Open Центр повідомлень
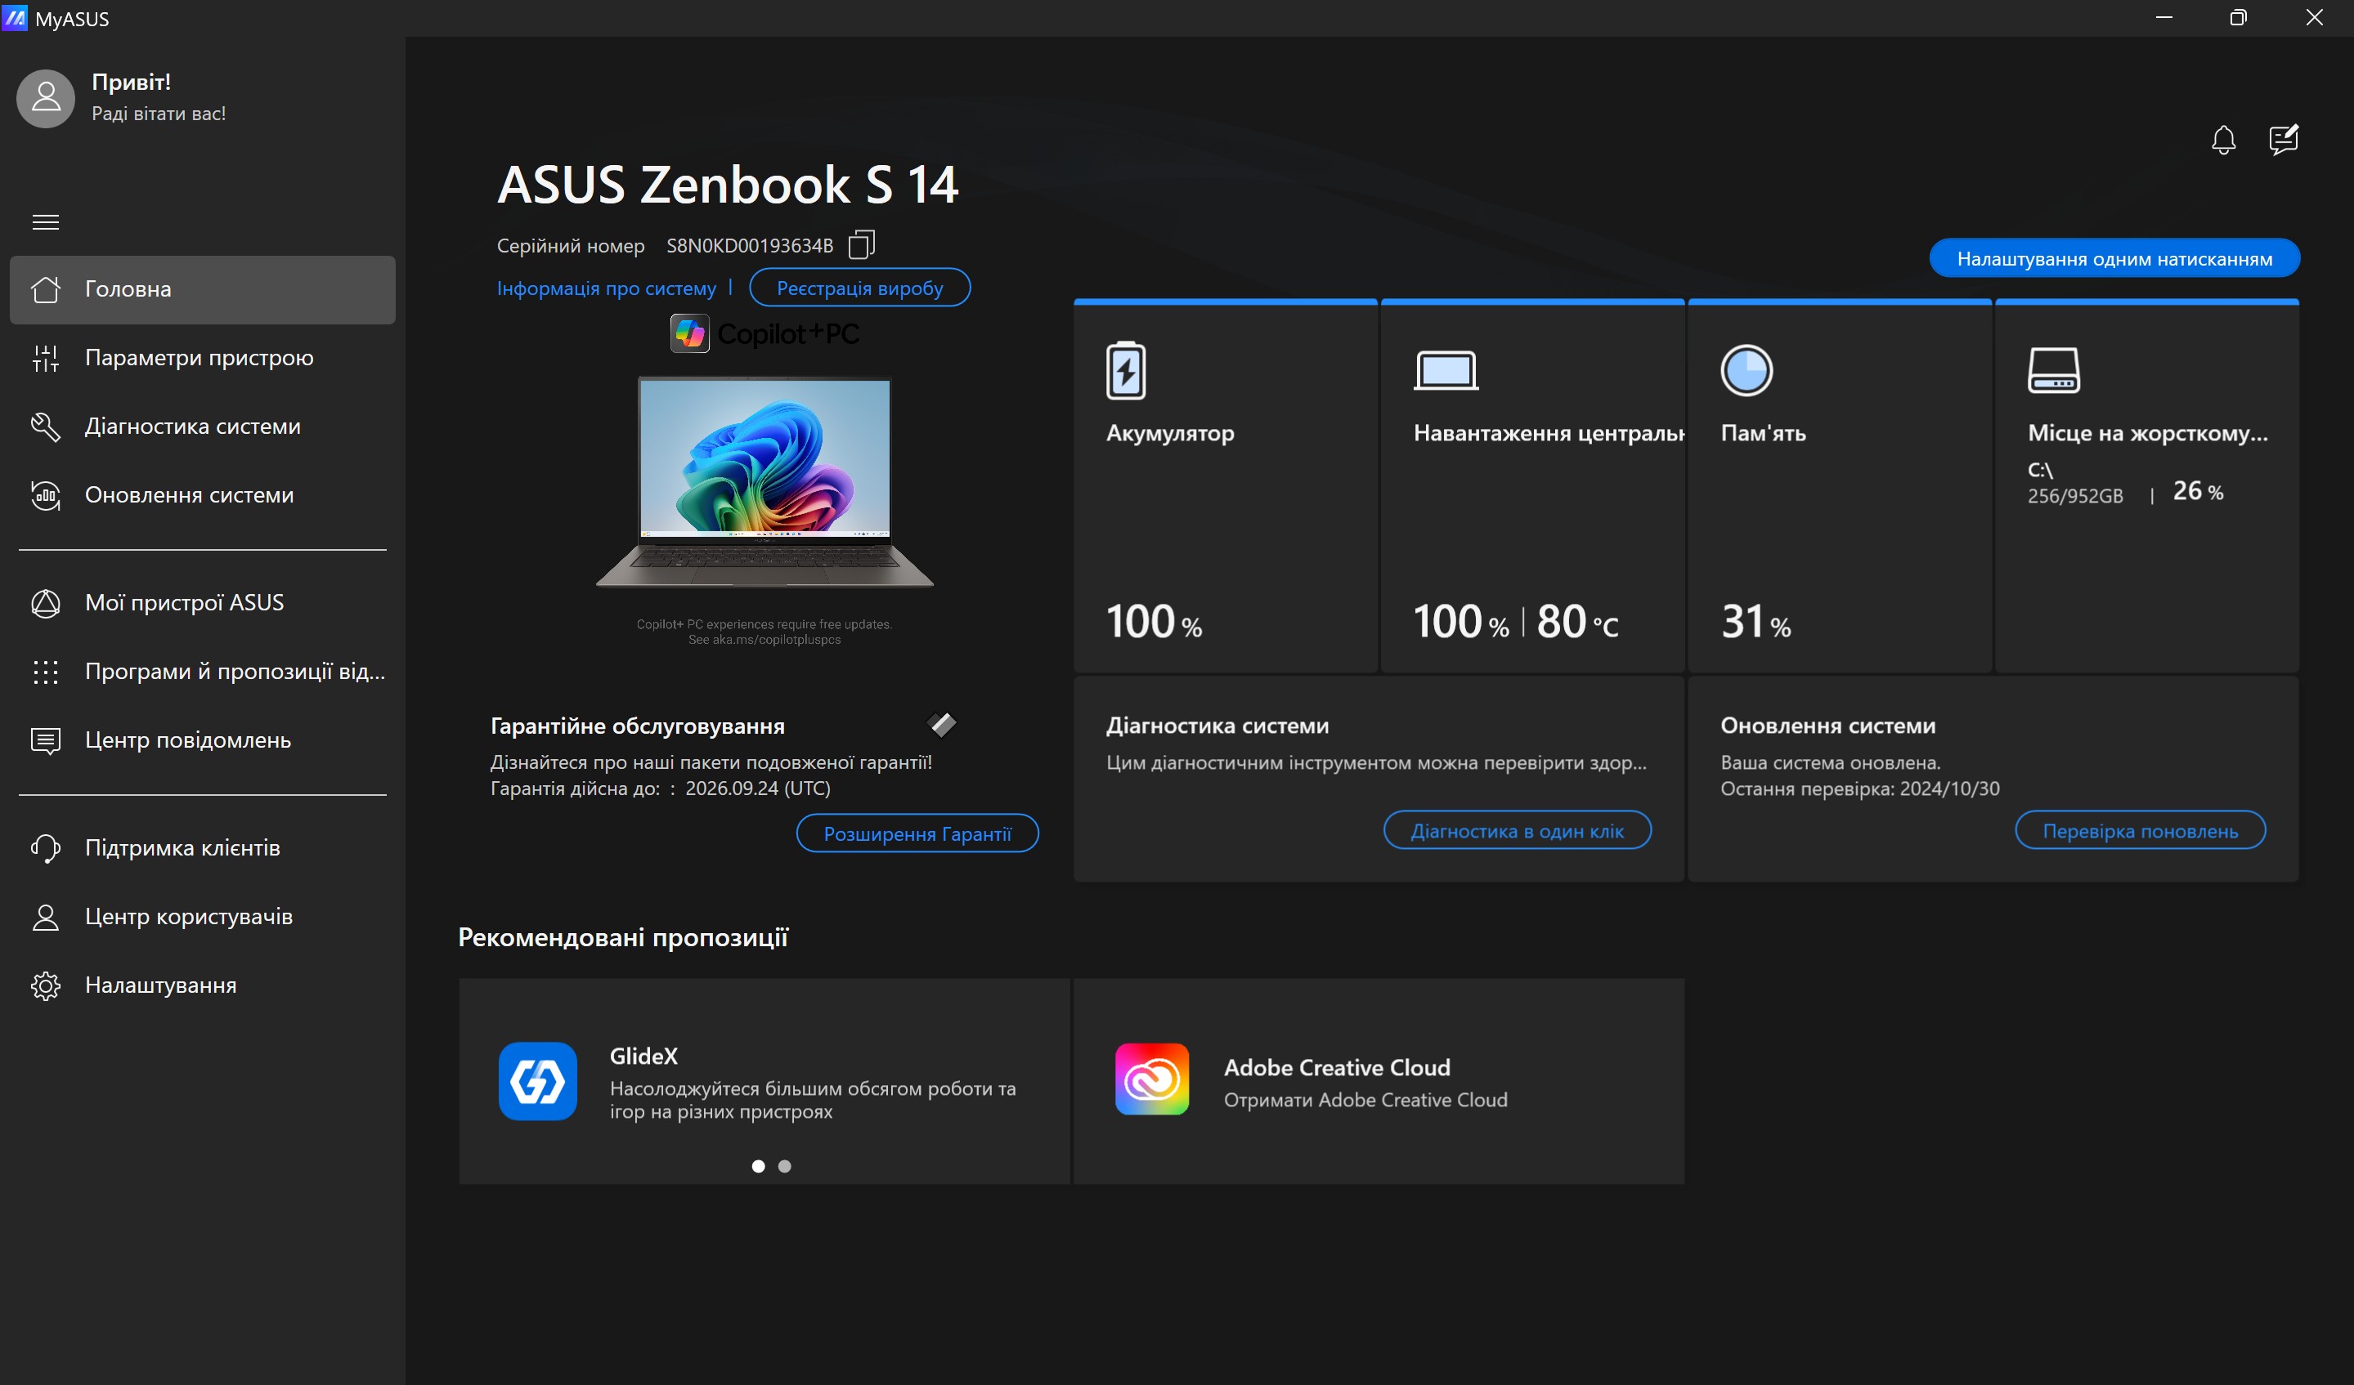 [x=203, y=741]
